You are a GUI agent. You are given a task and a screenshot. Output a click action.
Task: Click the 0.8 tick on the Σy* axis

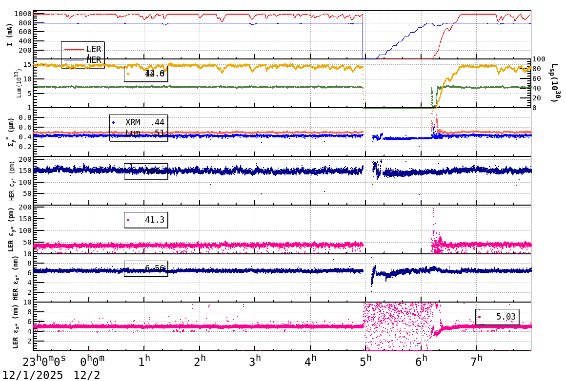click(x=25, y=117)
